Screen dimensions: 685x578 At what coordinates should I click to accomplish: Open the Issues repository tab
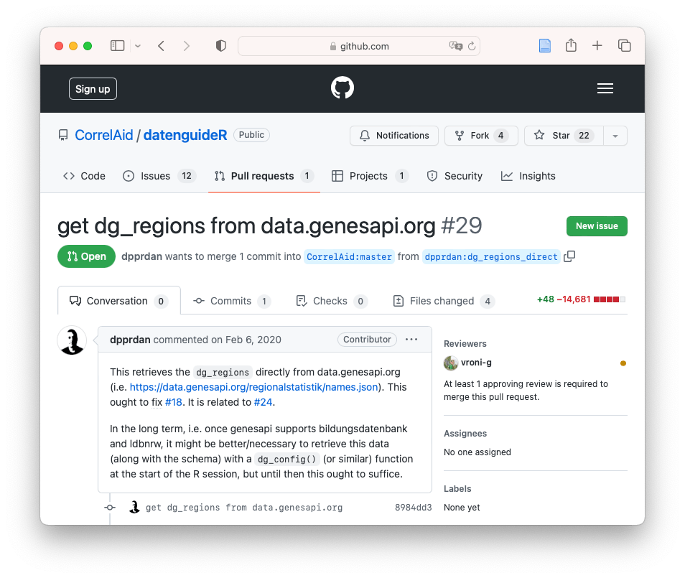tap(156, 176)
